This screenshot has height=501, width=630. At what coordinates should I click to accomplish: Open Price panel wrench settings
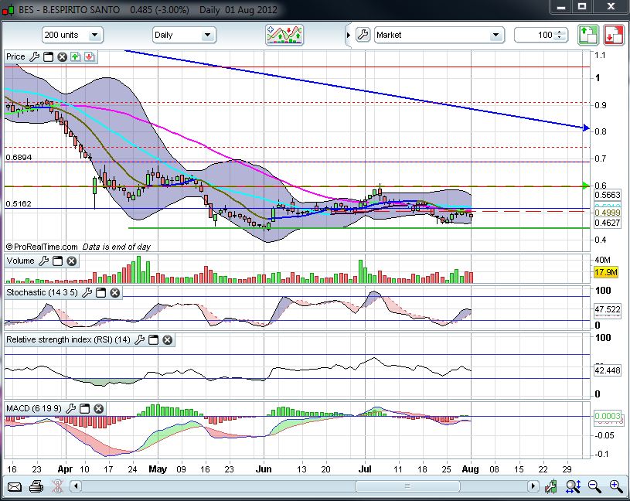pyautogui.click(x=34, y=56)
